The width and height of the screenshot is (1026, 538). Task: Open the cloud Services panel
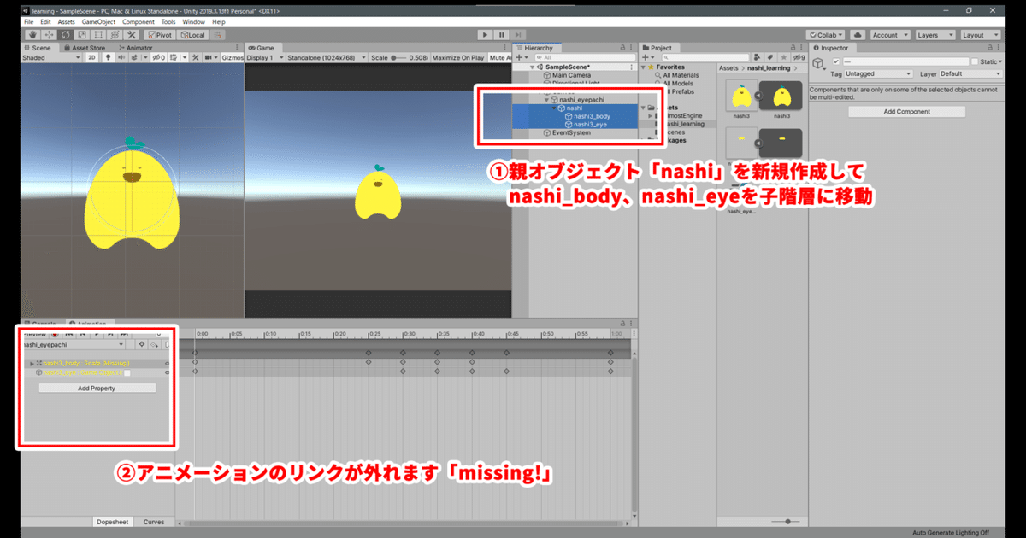pos(858,35)
